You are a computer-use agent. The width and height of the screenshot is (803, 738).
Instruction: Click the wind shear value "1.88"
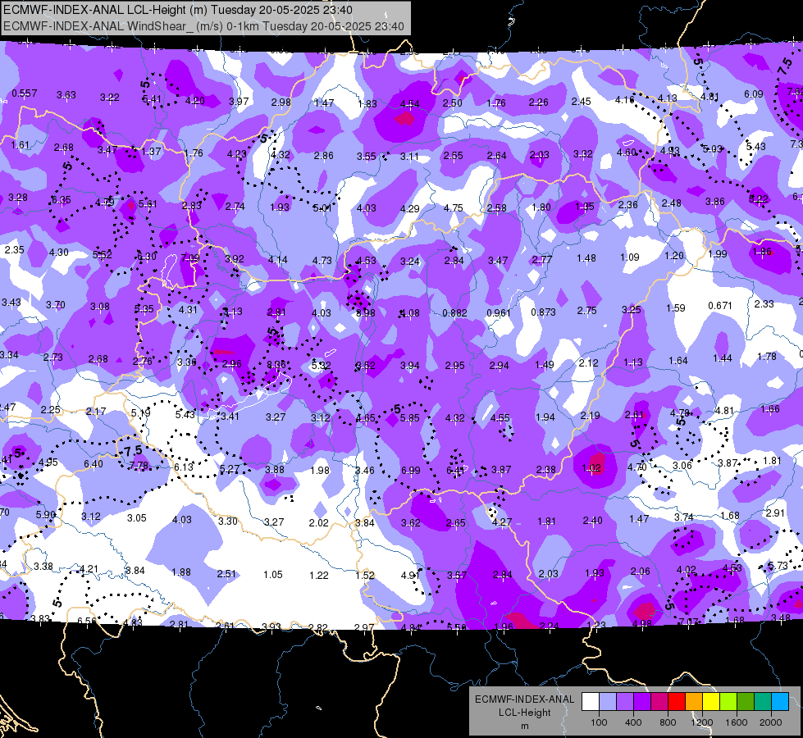(181, 572)
